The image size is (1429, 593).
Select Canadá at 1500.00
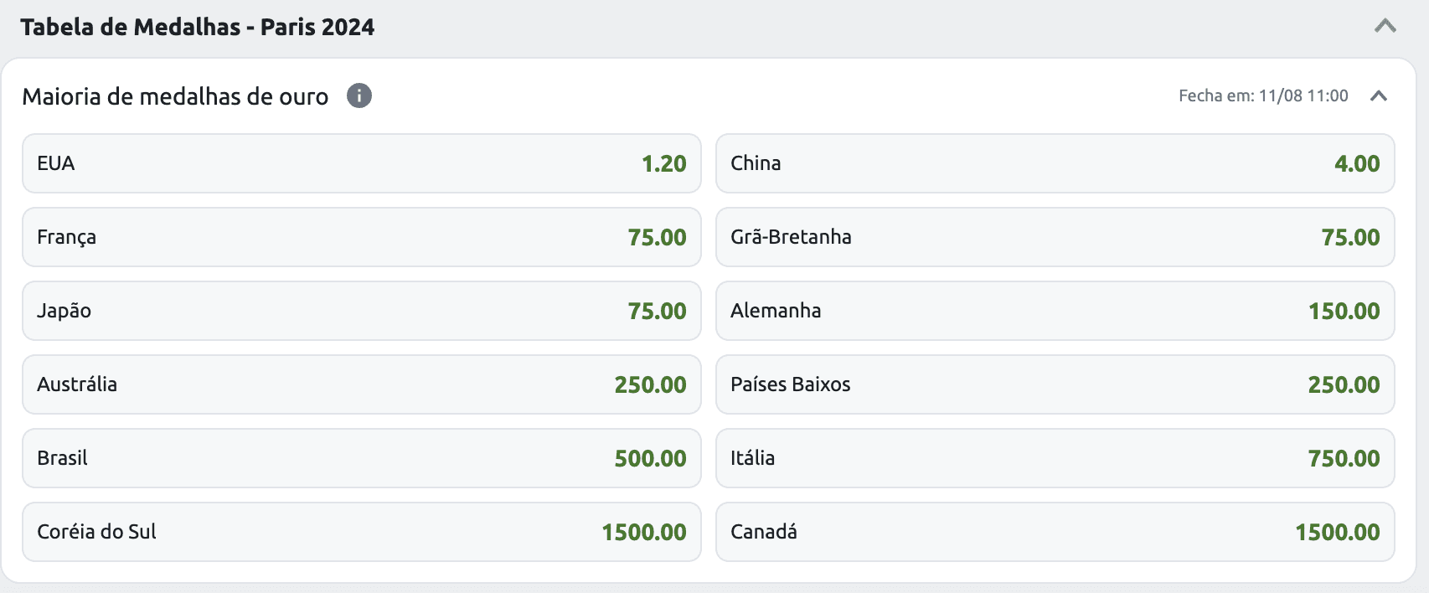pos(1055,532)
